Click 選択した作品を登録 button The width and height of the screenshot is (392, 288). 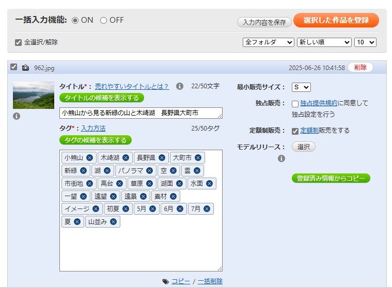click(x=336, y=20)
